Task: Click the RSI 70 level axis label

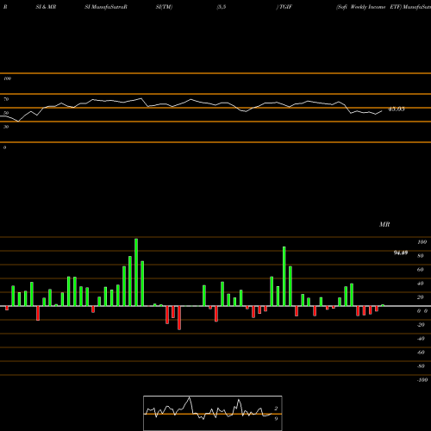Action: [x=6, y=99]
